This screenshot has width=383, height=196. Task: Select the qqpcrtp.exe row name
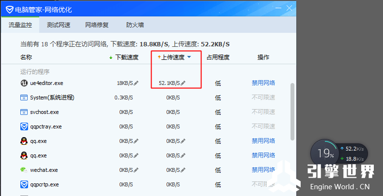[45, 184]
